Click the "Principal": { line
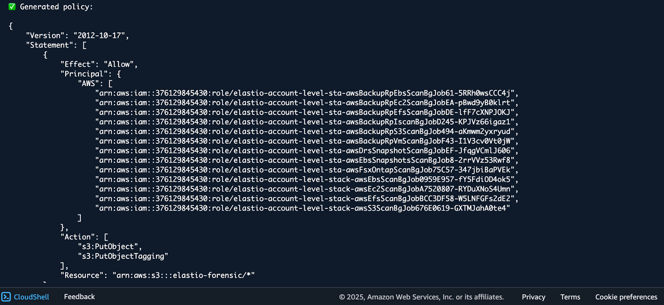 pyautogui.click(x=90, y=74)
